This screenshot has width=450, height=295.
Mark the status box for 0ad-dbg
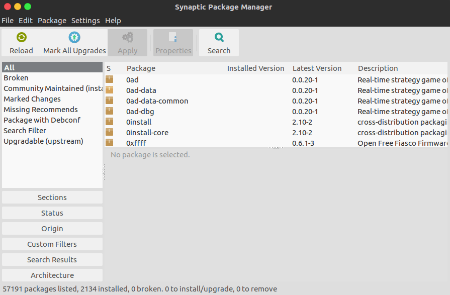(x=109, y=111)
